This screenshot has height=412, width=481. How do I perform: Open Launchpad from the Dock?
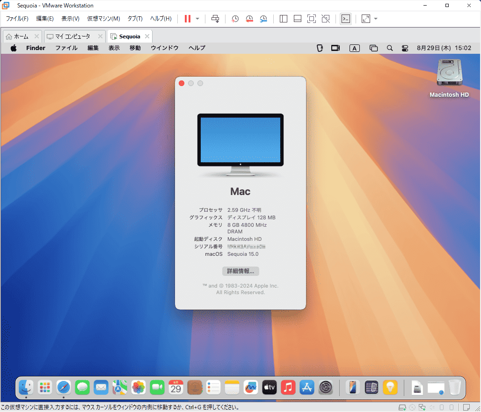45,388
